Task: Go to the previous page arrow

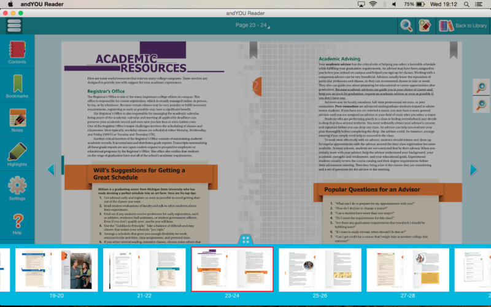Action: [x=52, y=169]
